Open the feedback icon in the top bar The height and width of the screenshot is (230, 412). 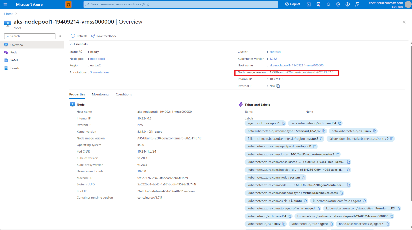357,4
